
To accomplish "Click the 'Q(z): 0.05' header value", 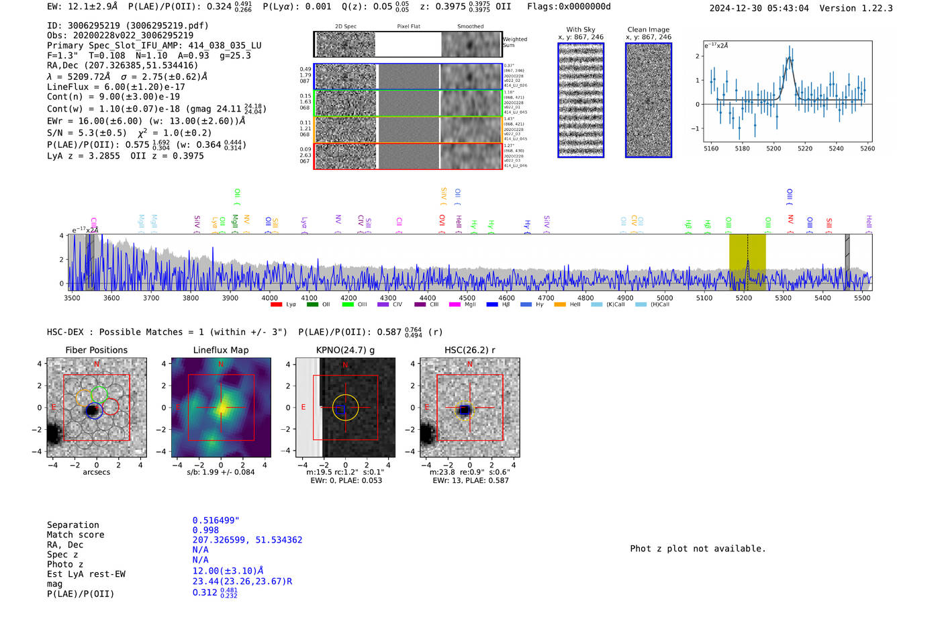I will point(367,7).
